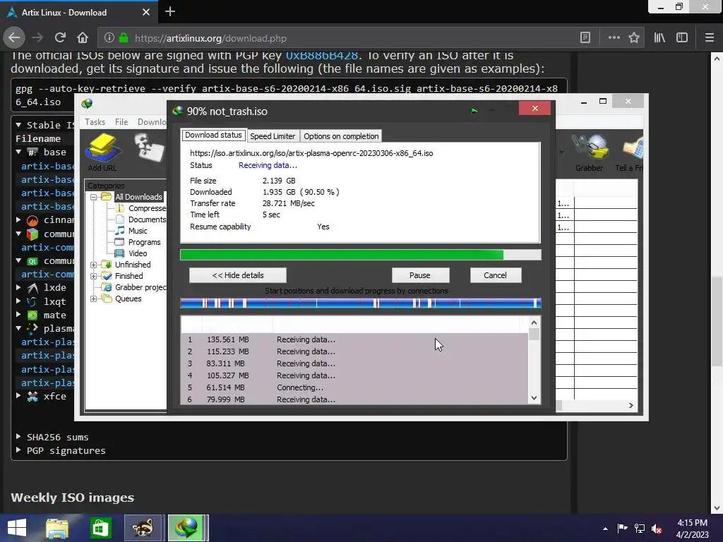Click the Internet Download Manager taskbar icon
The image size is (723, 542).
186,528
